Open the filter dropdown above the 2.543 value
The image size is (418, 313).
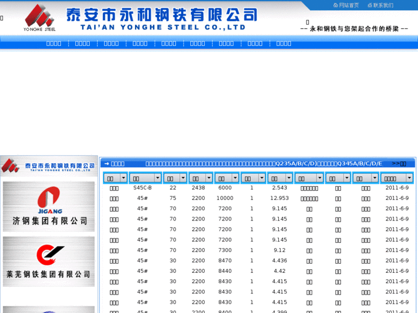(x=280, y=178)
